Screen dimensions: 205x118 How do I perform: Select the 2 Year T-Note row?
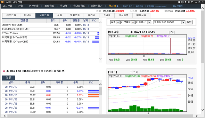[50, 33]
